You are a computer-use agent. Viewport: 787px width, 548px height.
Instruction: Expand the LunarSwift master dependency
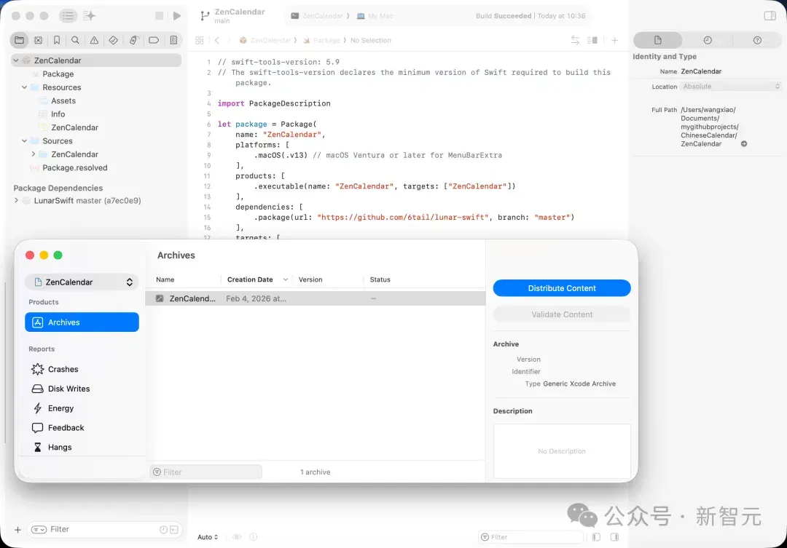click(16, 201)
